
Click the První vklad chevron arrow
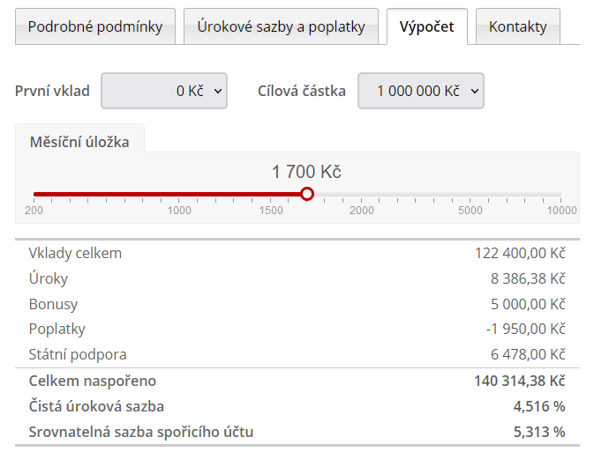[218, 91]
